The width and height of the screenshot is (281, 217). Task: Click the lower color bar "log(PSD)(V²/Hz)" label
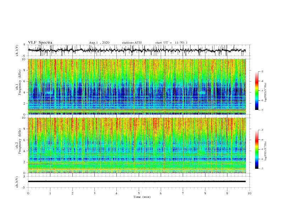pos(265,151)
